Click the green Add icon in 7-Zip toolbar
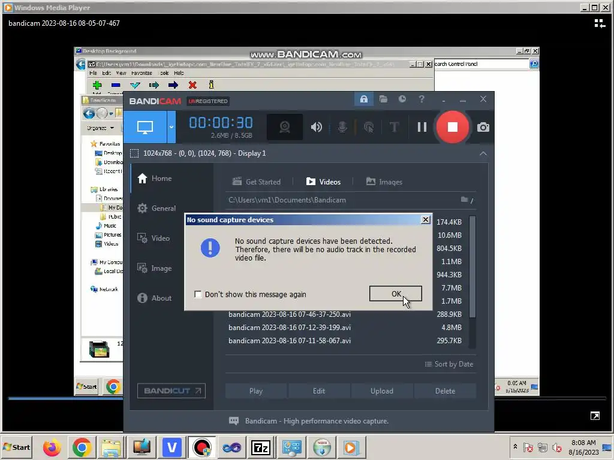This screenshot has width=614, height=460. click(x=97, y=85)
